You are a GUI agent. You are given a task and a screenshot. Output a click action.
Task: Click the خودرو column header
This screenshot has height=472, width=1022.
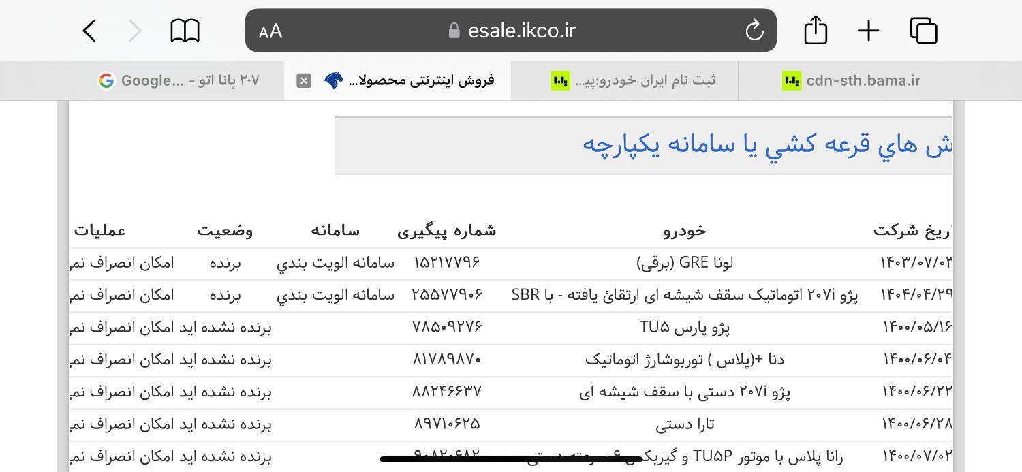pyautogui.click(x=685, y=231)
